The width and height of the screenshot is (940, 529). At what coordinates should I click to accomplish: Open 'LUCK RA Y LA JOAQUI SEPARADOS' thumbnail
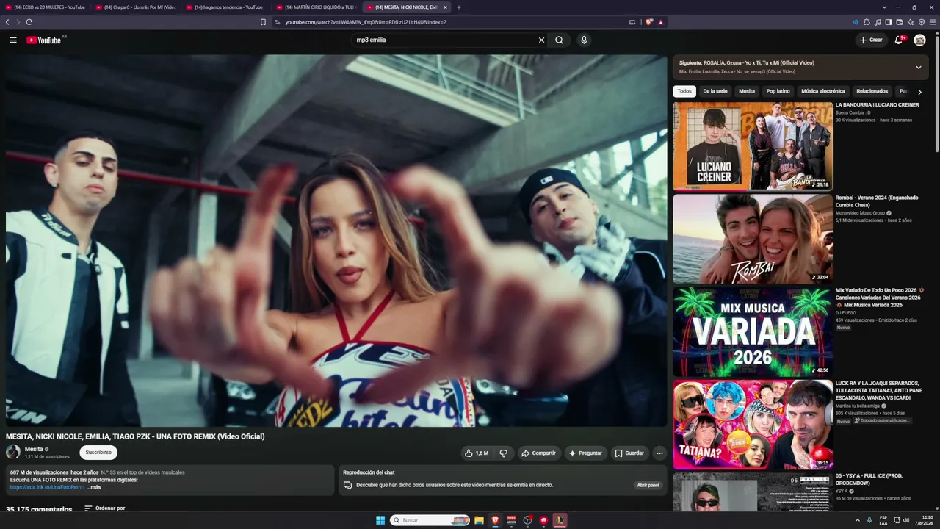pos(753,424)
